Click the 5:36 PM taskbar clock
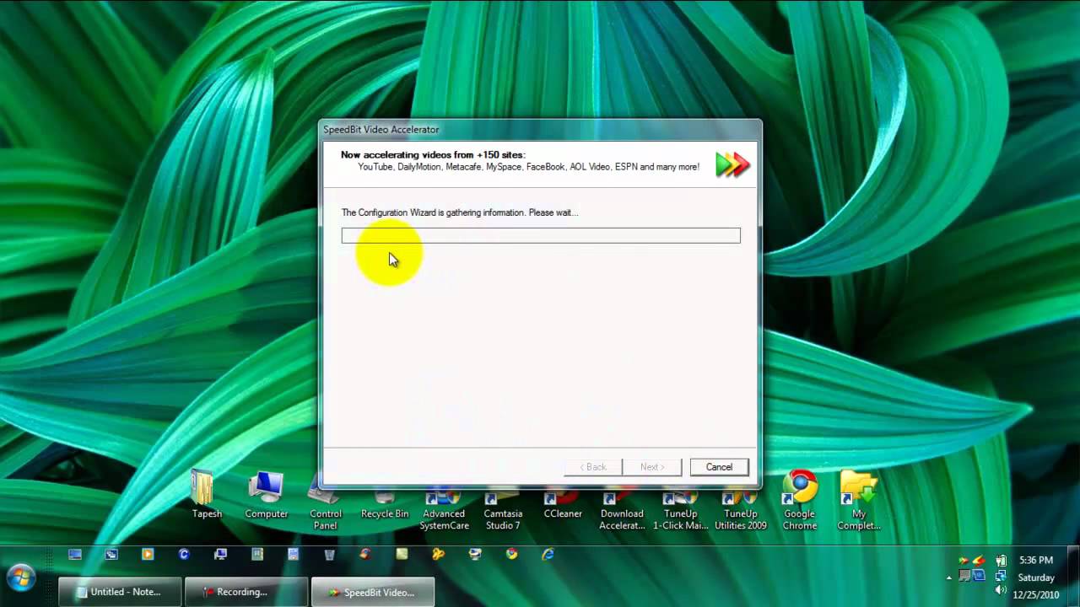Image resolution: width=1080 pixels, height=607 pixels. pos(1035,560)
